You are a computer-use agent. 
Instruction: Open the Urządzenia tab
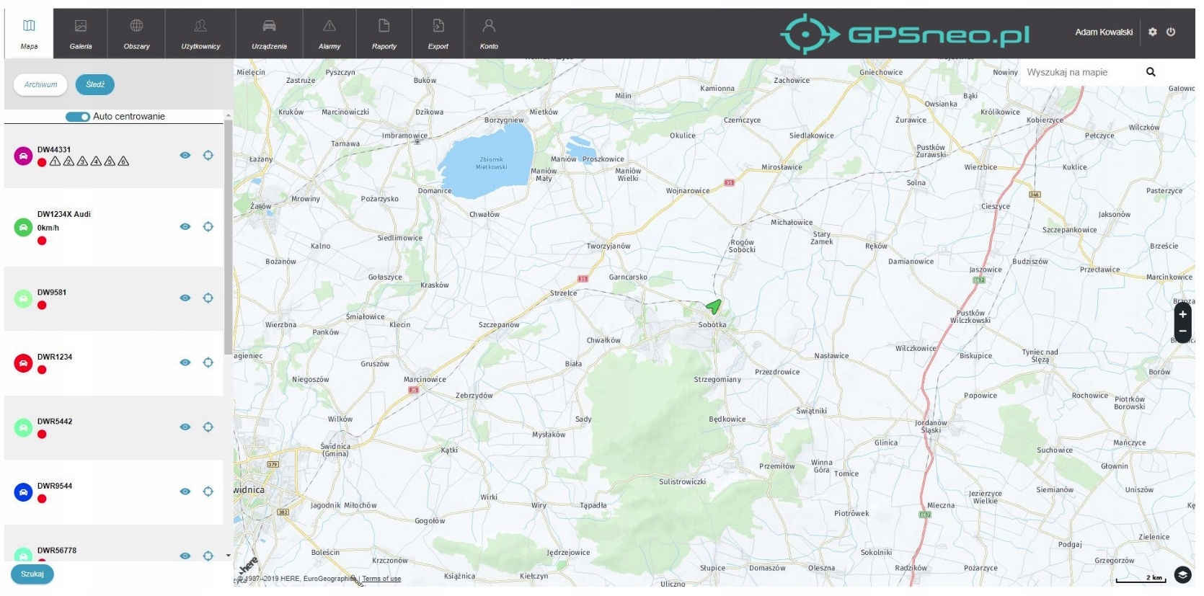point(269,33)
